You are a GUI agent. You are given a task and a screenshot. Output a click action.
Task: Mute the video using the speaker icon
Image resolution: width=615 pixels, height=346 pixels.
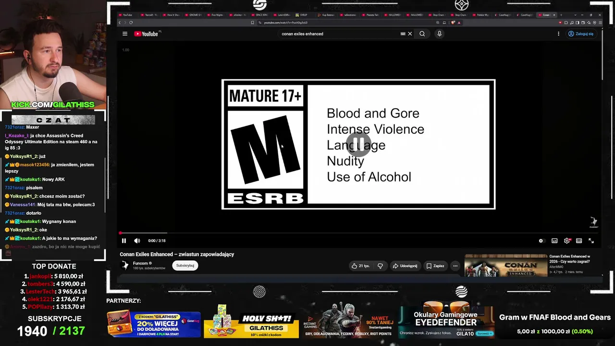137,241
